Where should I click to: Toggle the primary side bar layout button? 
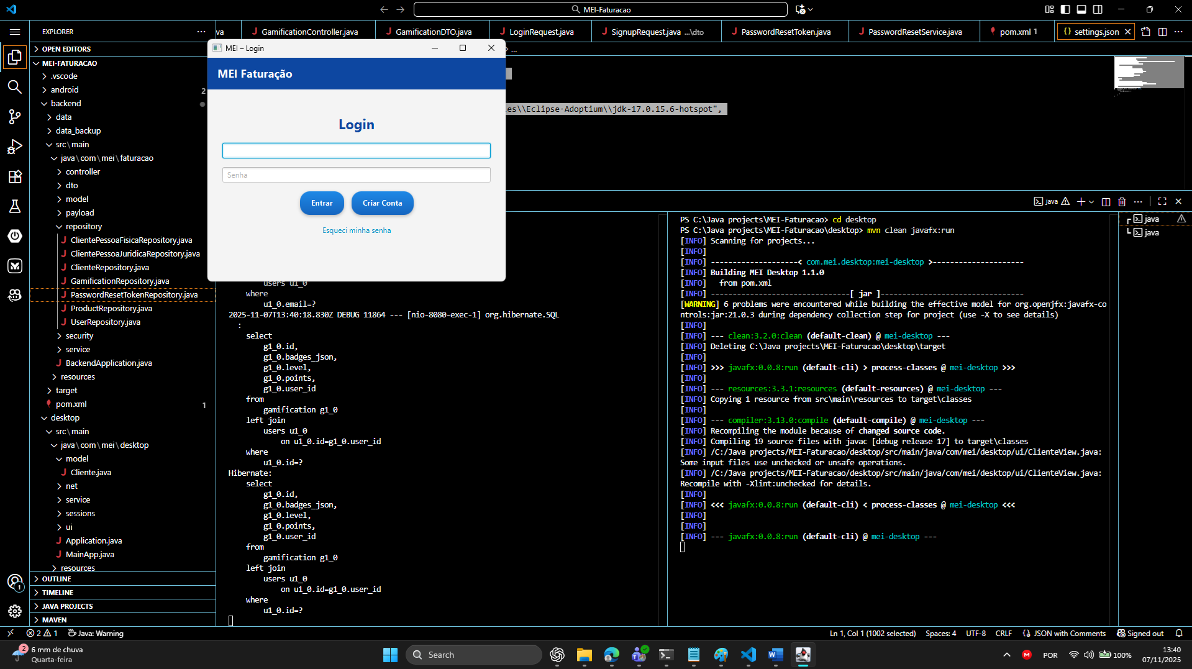[x=1065, y=9]
